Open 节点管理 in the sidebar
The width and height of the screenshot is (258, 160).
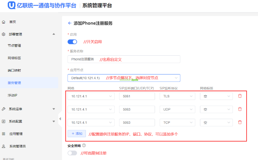tap(14, 46)
